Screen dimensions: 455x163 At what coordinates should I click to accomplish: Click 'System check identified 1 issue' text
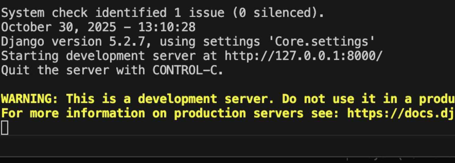click(112, 13)
